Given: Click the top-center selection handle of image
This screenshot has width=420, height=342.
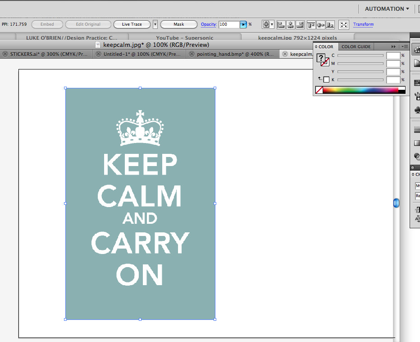Looking at the screenshot, I should [x=140, y=88].
